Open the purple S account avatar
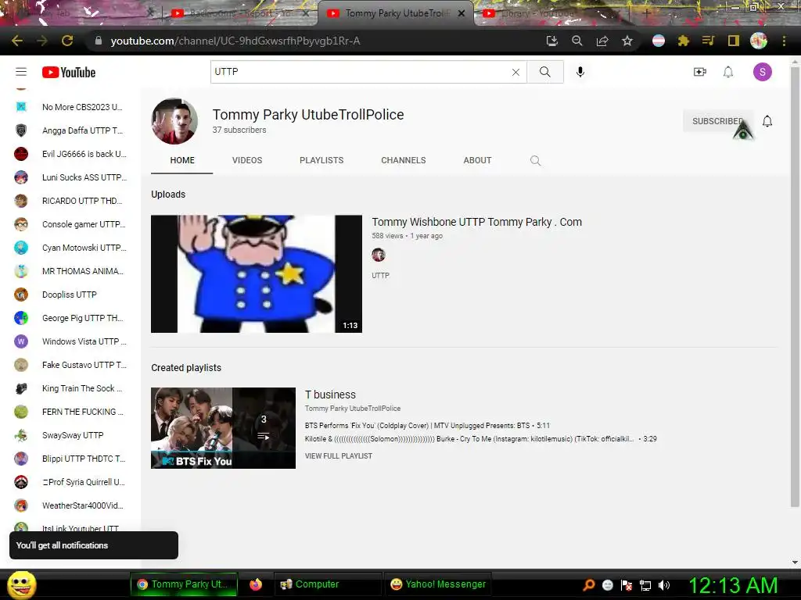801x600 pixels. tap(762, 72)
